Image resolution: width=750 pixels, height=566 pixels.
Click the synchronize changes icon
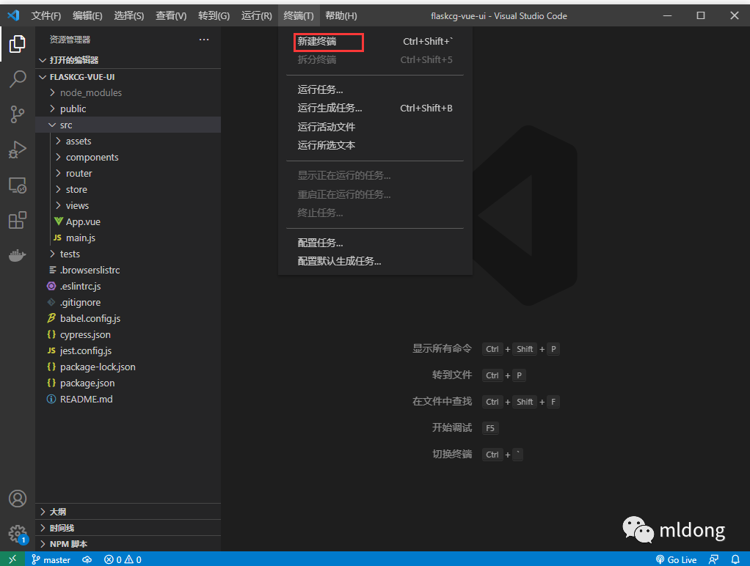click(x=87, y=559)
